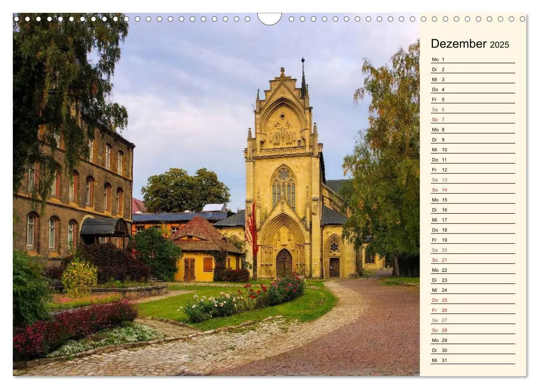
Task: Select the Do 18 calendar row
Action: pos(473,230)
